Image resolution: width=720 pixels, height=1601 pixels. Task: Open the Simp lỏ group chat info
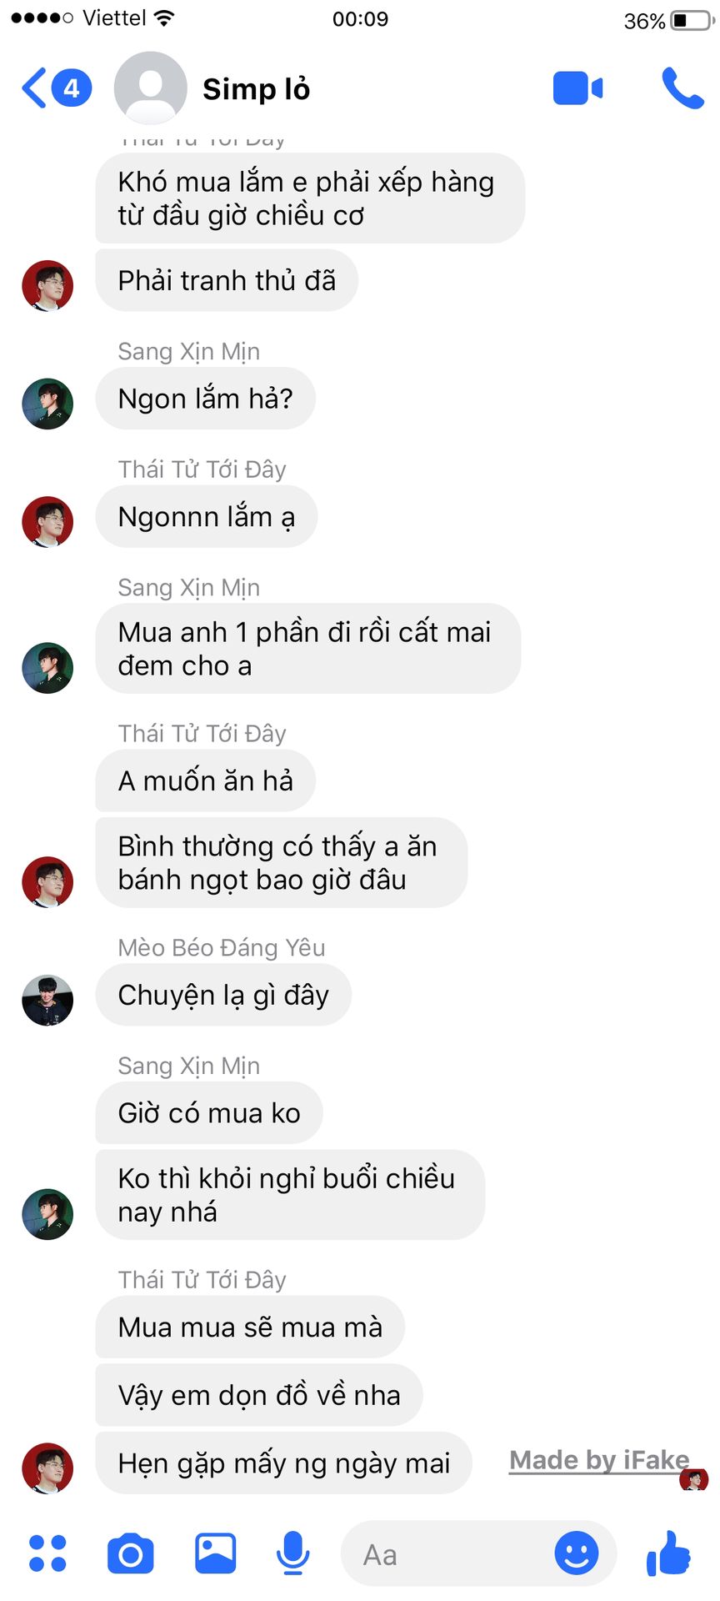pos(257,88)
